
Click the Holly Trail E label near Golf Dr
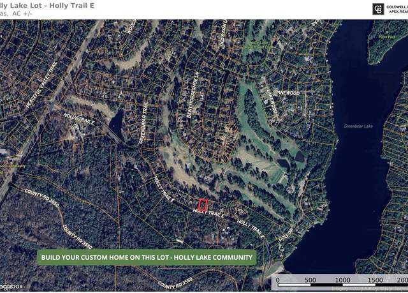[x=251, y=229]
